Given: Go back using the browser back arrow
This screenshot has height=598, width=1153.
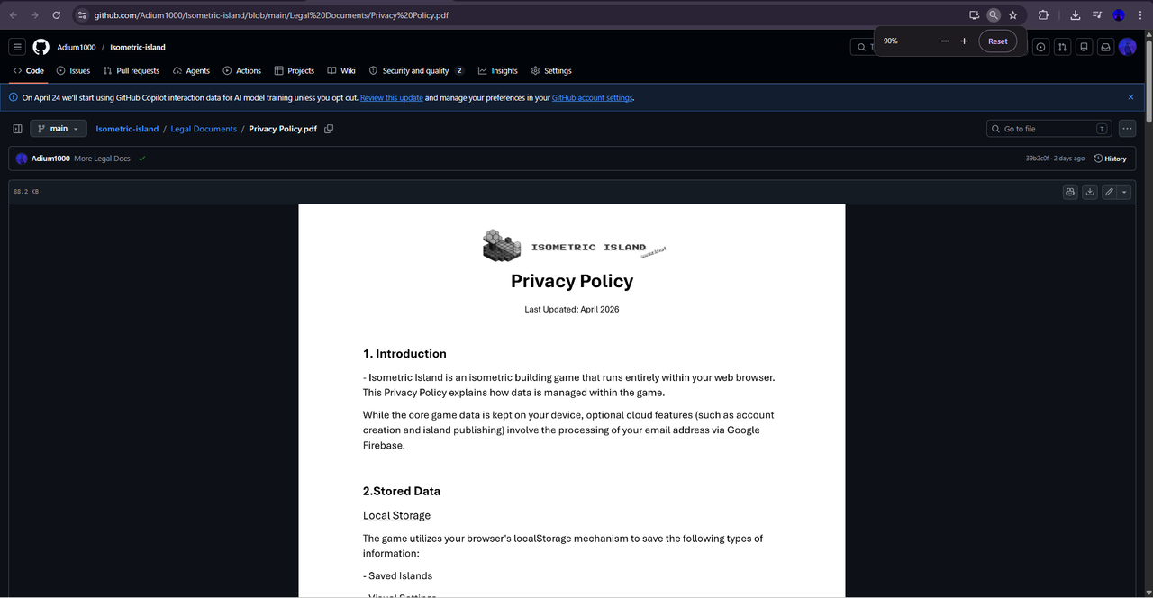Looking at the screenshot, I should point(13,15).
